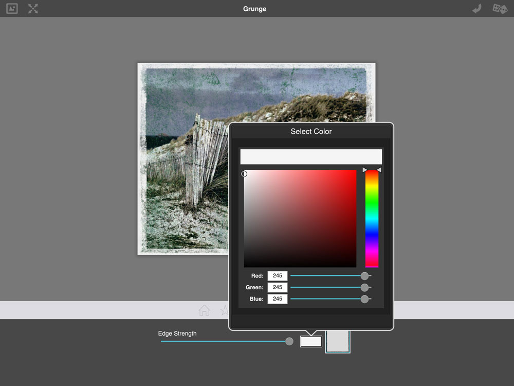Viewport: 514px width, 386px height.
Task: Click the undo arrow icon
Action: (477, 9)
